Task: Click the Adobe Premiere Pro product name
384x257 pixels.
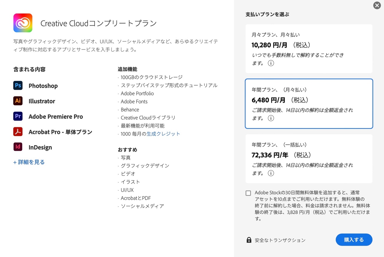Action: (56, 117)
